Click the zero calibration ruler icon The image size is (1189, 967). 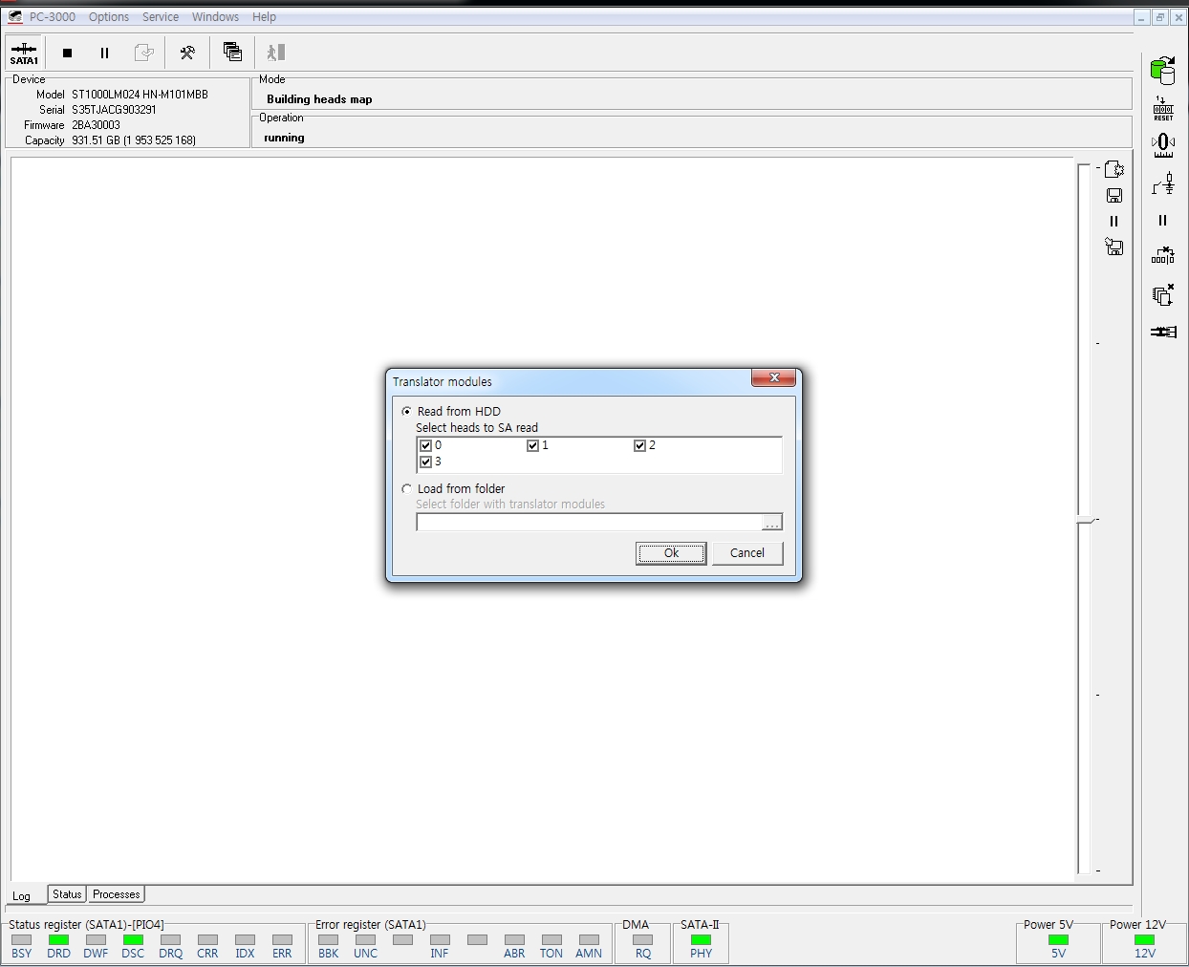(x=1163, y=145)
